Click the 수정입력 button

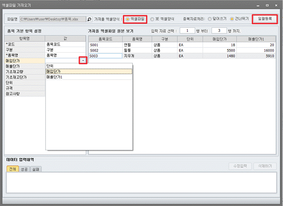coord(240,166)
